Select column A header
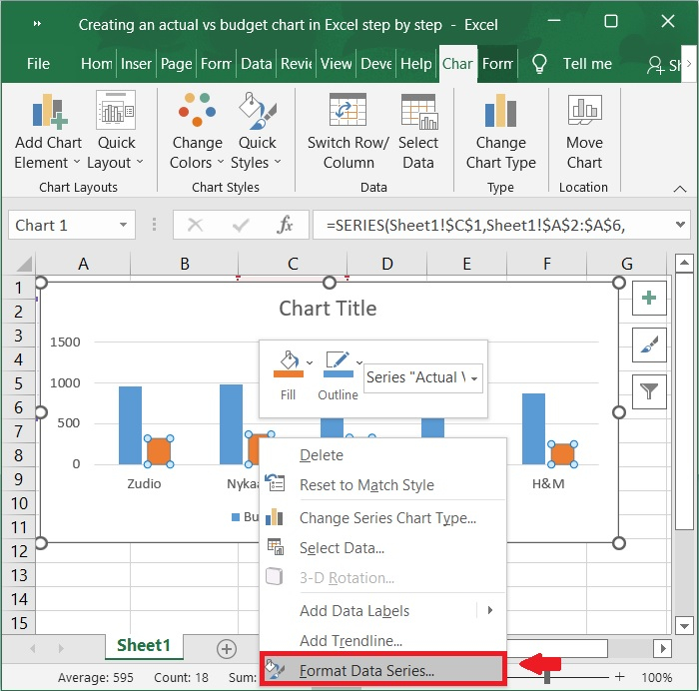 coord(83,264)
